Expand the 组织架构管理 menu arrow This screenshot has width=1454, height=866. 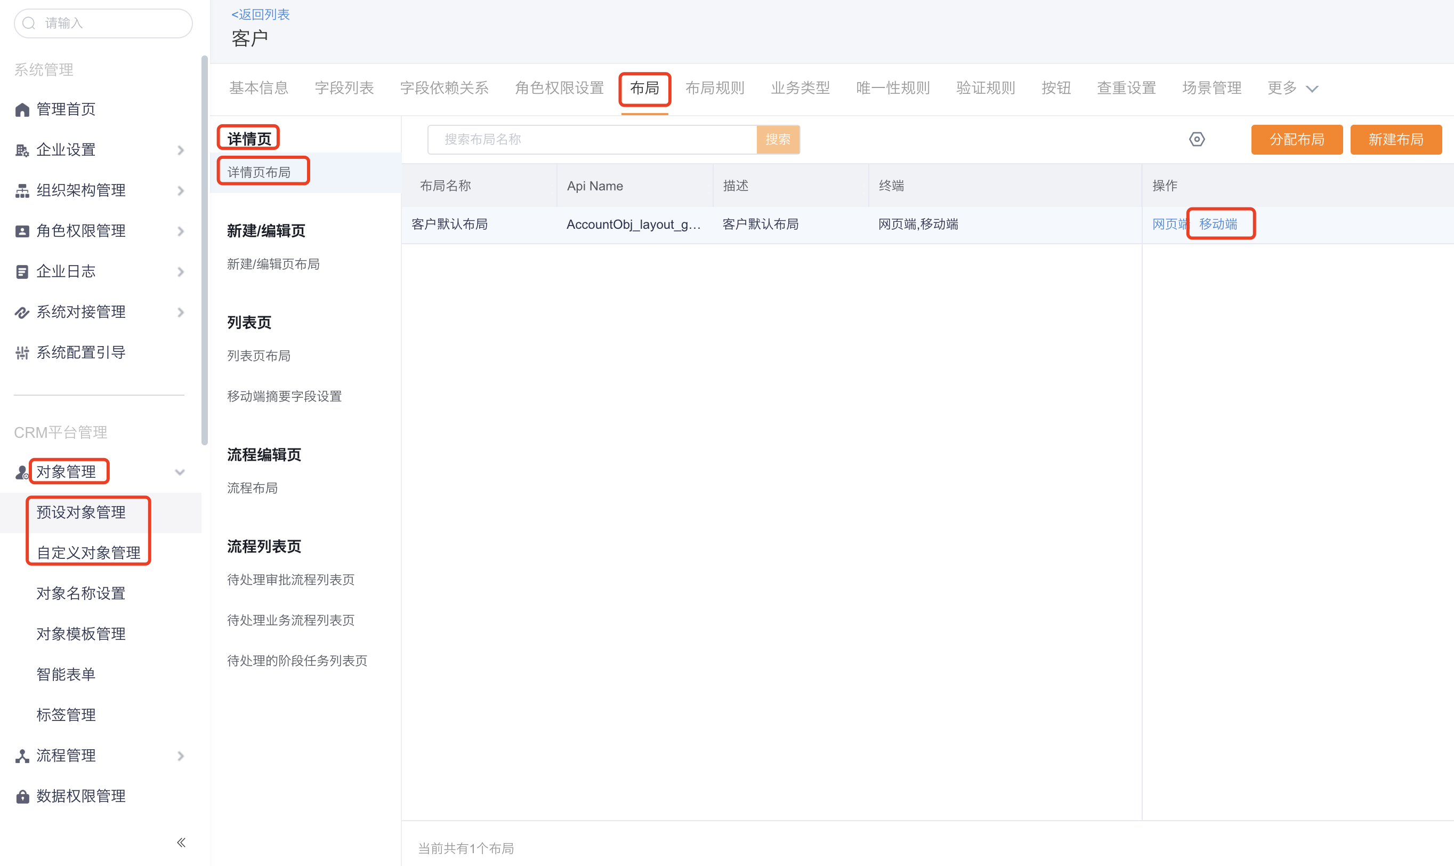coord(181,191)
